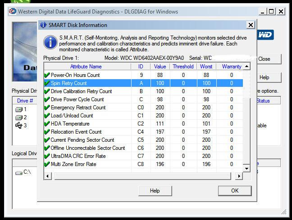Click the info icon in SMART dialog title bar
This screenshot has width=292, height=220.
pos(43,25)
